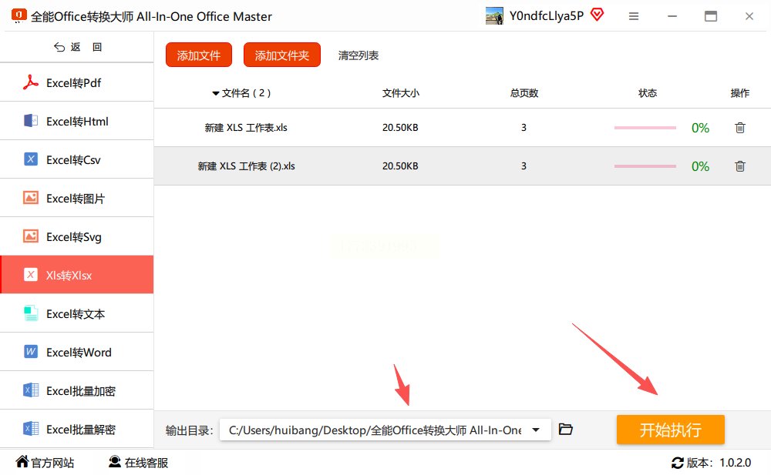Click the 在线客服 support agent icon

point(115,462)
